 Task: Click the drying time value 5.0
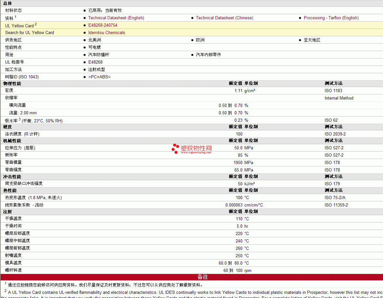coord(239,226)
